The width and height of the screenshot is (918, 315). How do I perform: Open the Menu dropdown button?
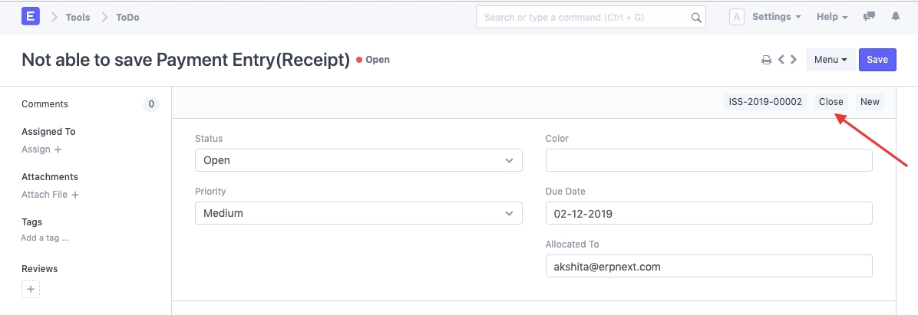(x=830, y=60)
